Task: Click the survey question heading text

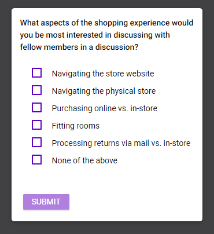Action: tap(106, 35)
